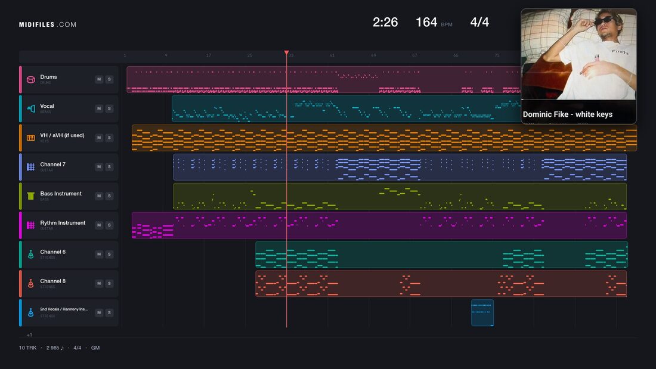Screen dimensions: 656x369
Task: Select the Rythm Instrument track name
Action: tap(63, 223)
